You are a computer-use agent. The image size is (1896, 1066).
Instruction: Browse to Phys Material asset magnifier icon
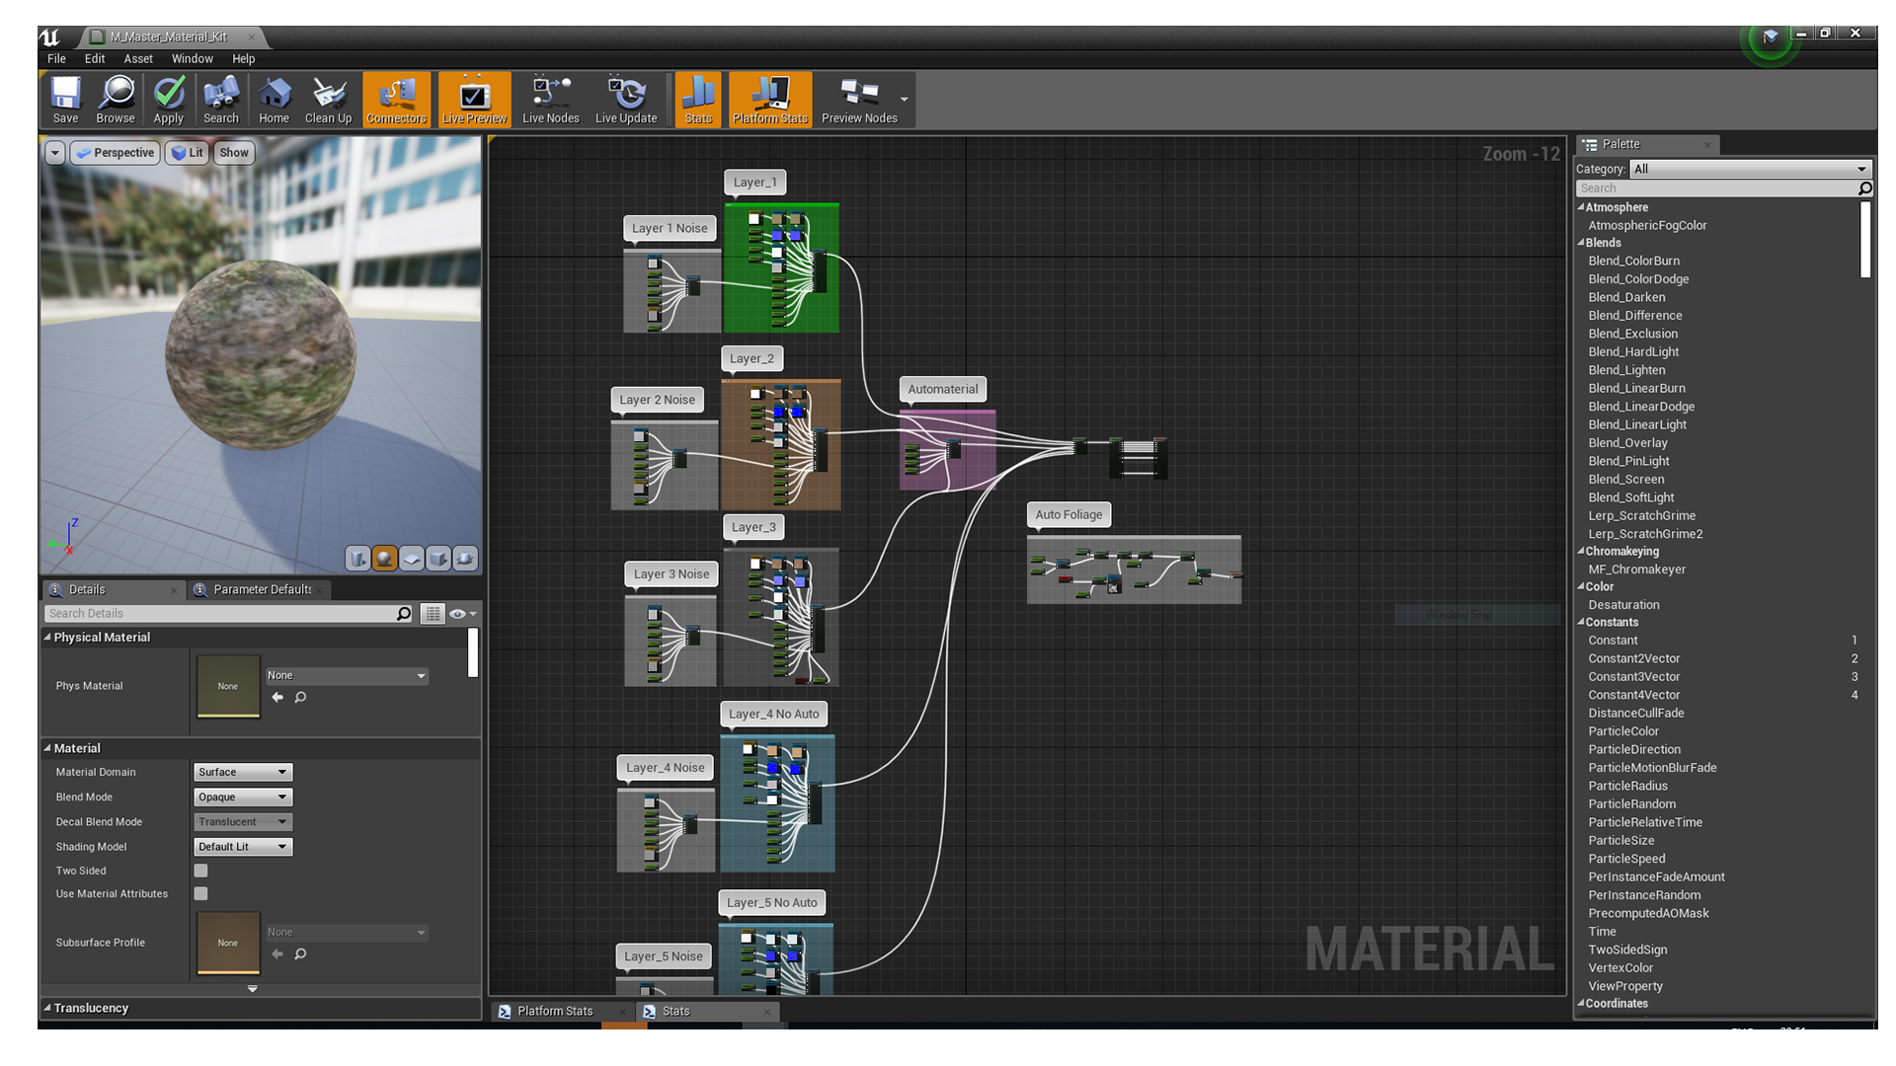point(300,697)
